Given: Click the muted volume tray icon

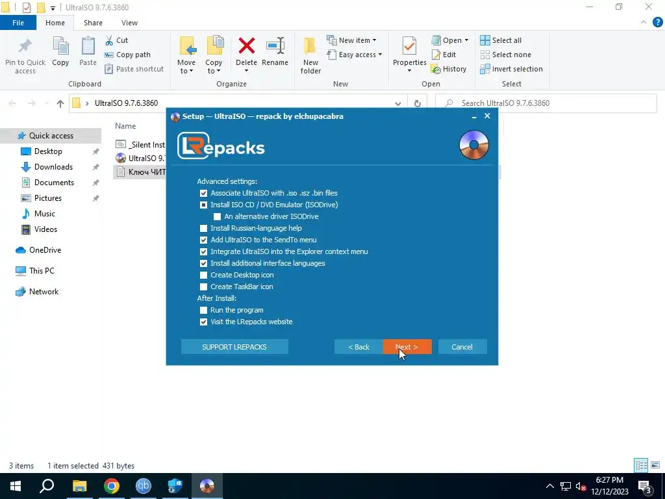Looking at the screenshot, I should [581, 486].
